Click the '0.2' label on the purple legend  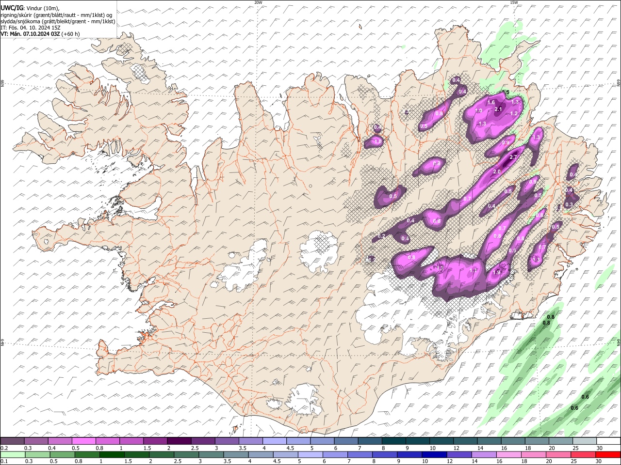point(4,448)
